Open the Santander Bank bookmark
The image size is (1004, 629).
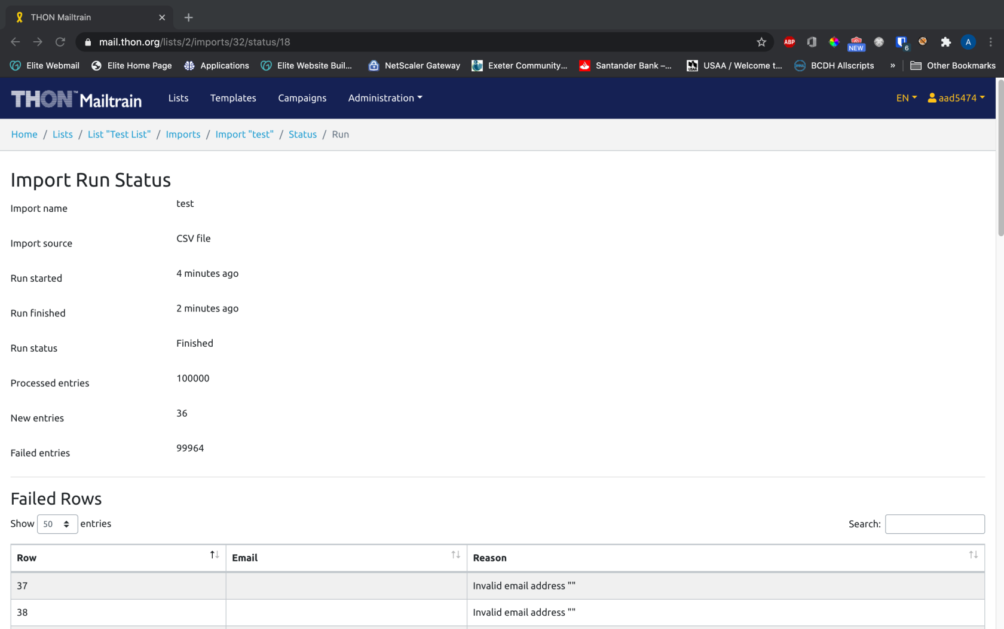pos(626,66)
